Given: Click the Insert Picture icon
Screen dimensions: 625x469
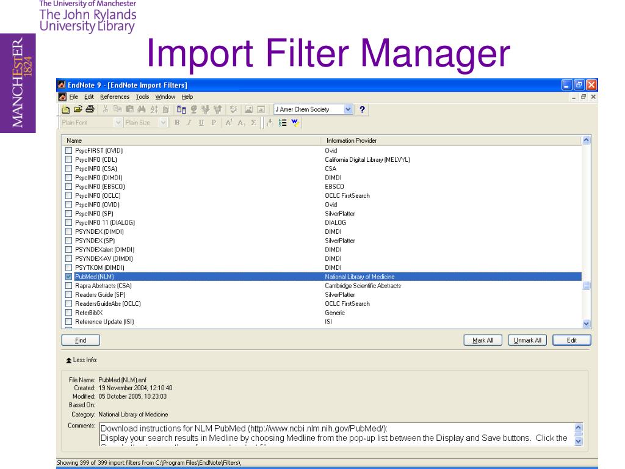Looking at the screenshot, I should [x=248, y=109].
